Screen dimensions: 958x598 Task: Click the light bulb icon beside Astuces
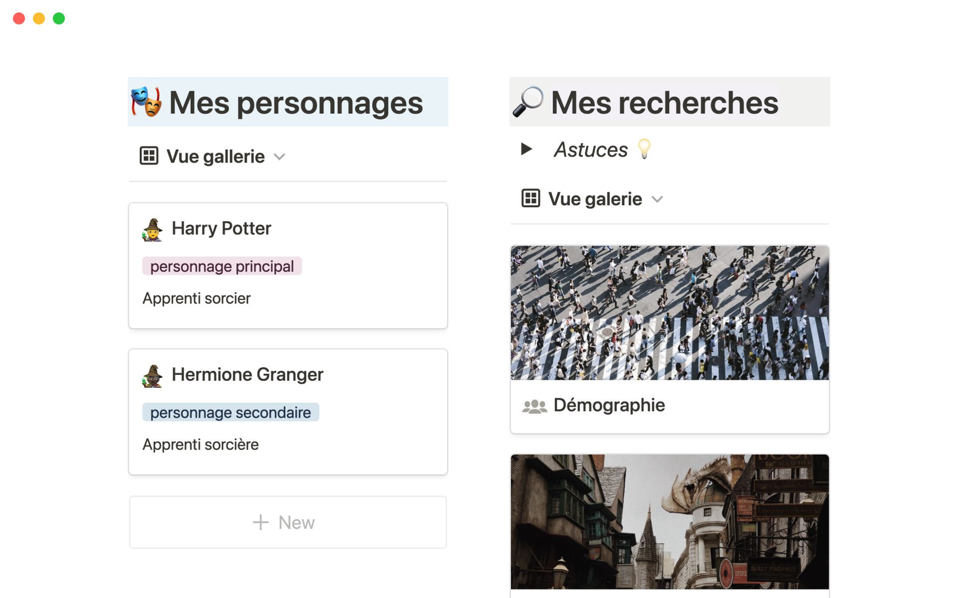click(644, 149)
